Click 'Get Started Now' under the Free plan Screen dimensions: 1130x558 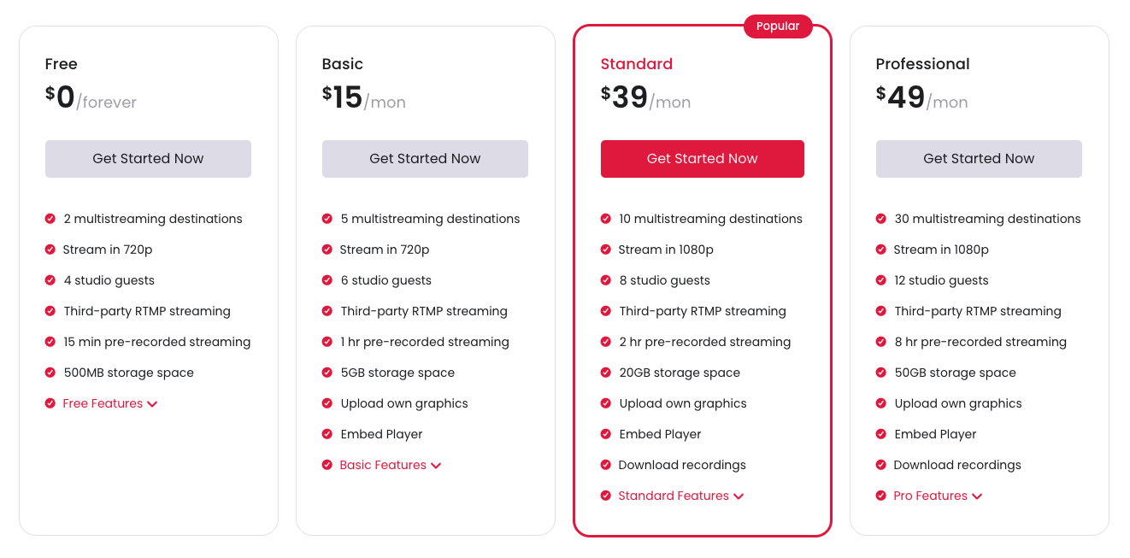[x=147, y=158]
